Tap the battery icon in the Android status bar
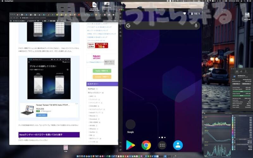 192,14
